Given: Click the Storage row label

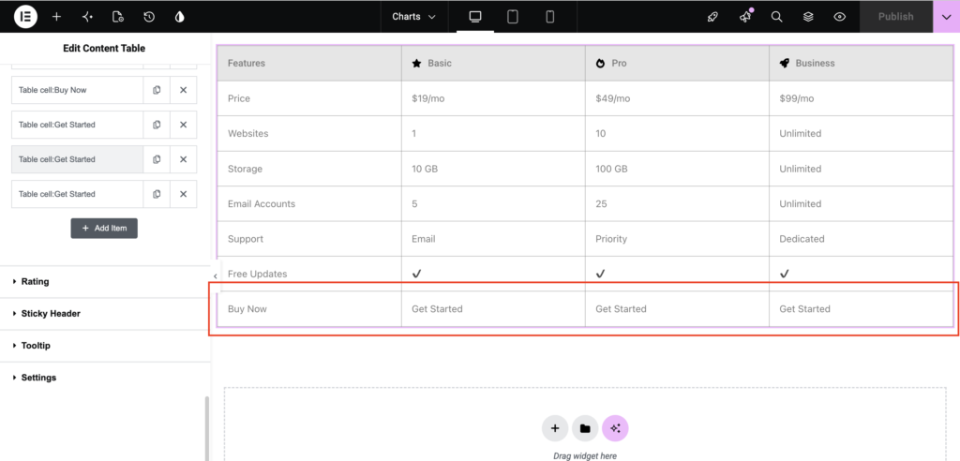Looking at the screenshot, I should coord(245,169).
